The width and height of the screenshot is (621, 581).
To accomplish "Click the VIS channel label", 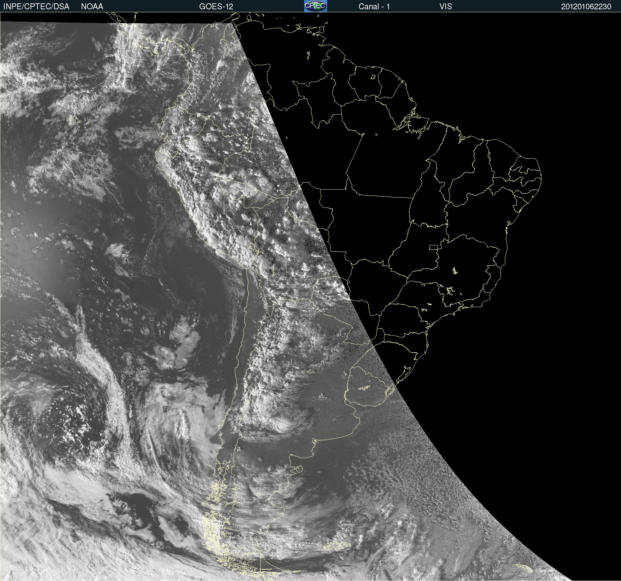I will [x=446, y=7].
